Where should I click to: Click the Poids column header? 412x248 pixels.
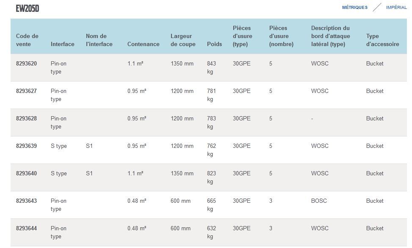click(214, 44)
